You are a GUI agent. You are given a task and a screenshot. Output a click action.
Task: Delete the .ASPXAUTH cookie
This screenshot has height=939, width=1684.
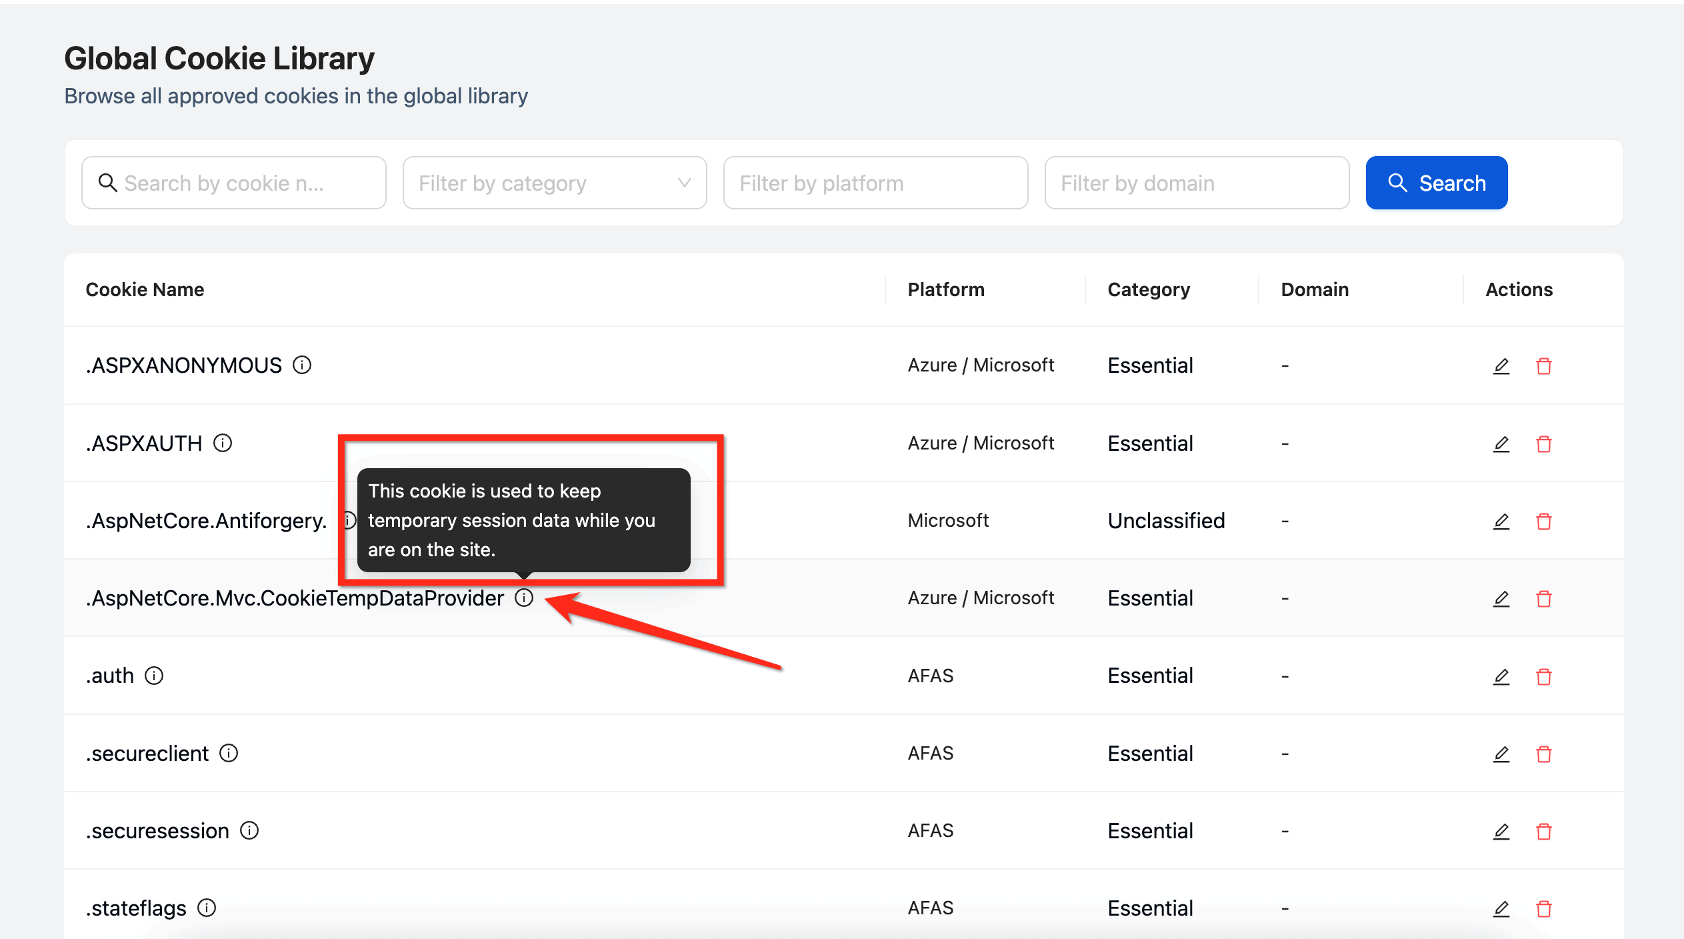[x=1543, y=444]
